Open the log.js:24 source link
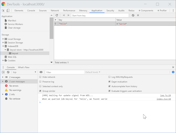Viewport: 176px width, 133px height. coord(166,95)
